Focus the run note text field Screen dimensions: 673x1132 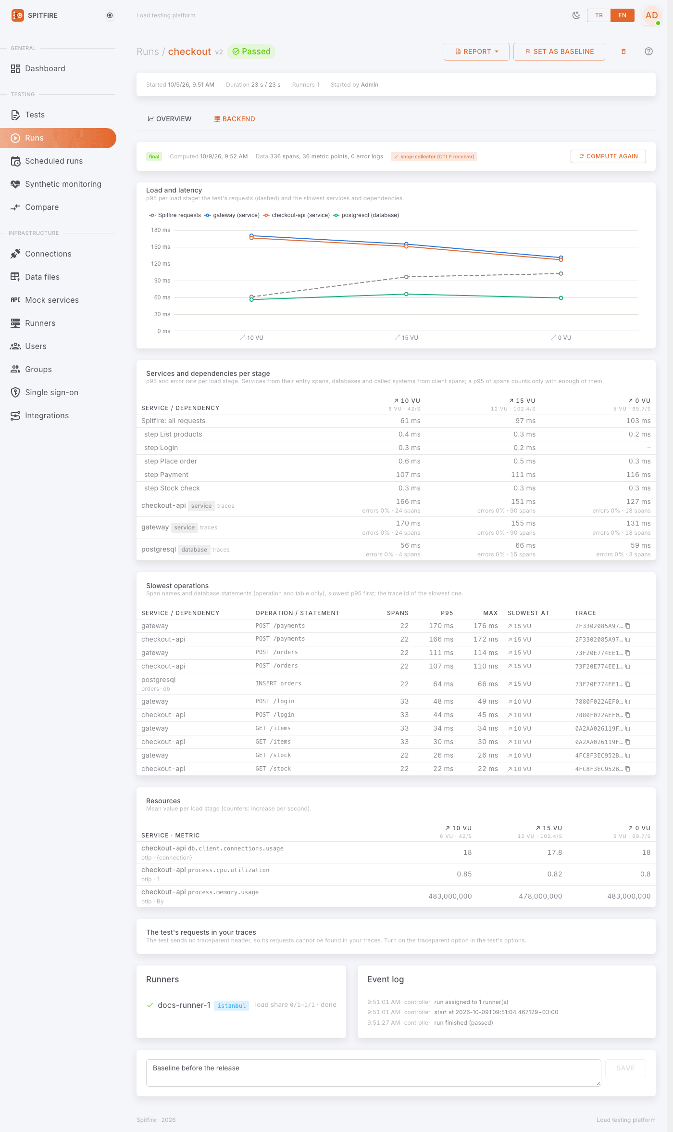(374, 1073)
